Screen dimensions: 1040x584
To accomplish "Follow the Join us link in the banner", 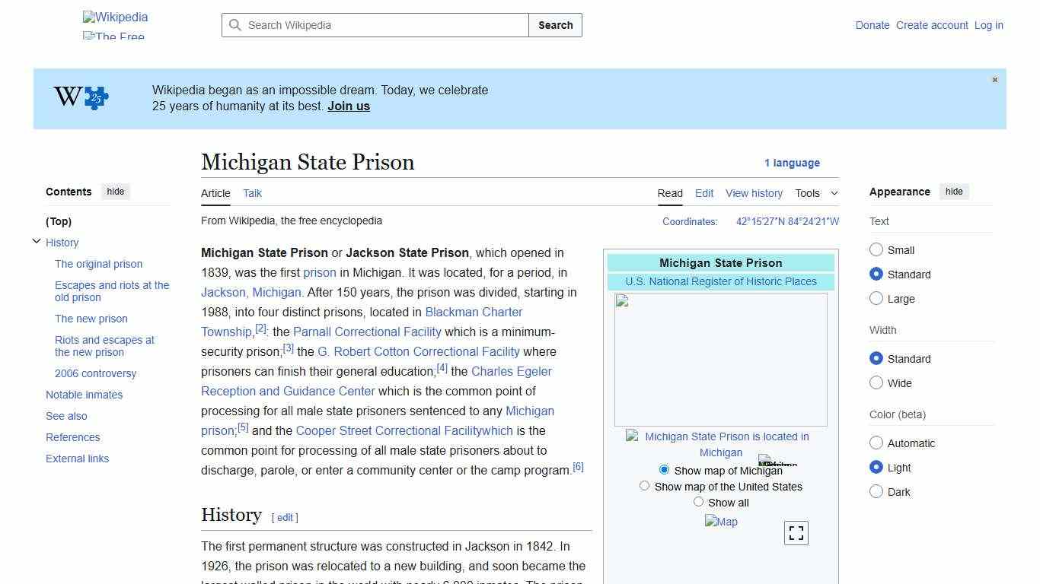I will [x=348, y=106].
